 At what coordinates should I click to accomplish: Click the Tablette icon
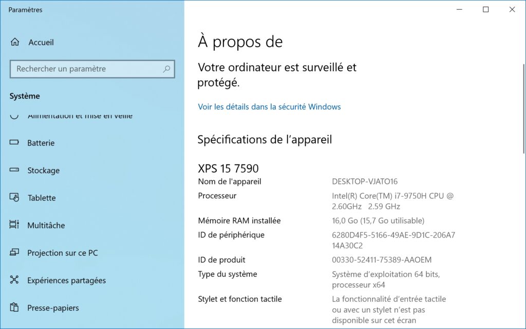(x=14, y=197)
